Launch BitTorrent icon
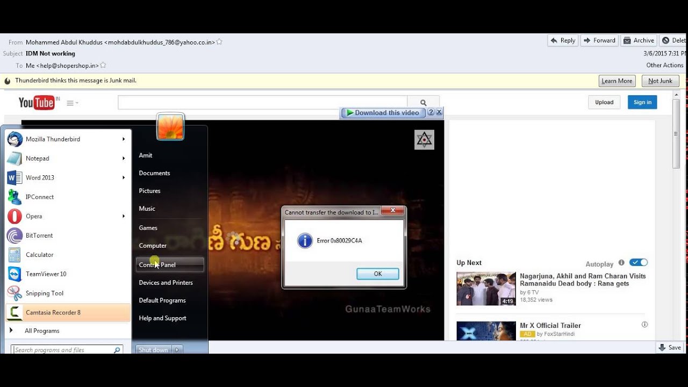688x387 pixels. [15, 235]
